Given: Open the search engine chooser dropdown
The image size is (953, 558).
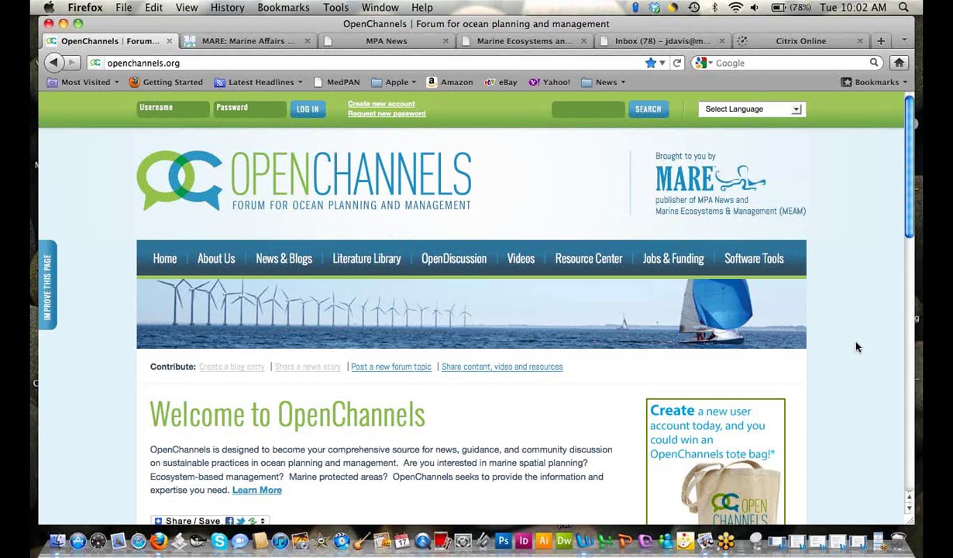Looking at the screenshot, I should tap(703, 63).
